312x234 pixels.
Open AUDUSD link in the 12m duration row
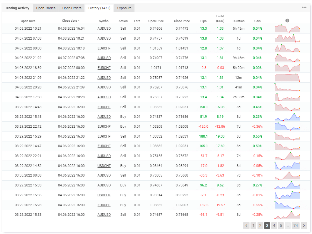point(104,78)
